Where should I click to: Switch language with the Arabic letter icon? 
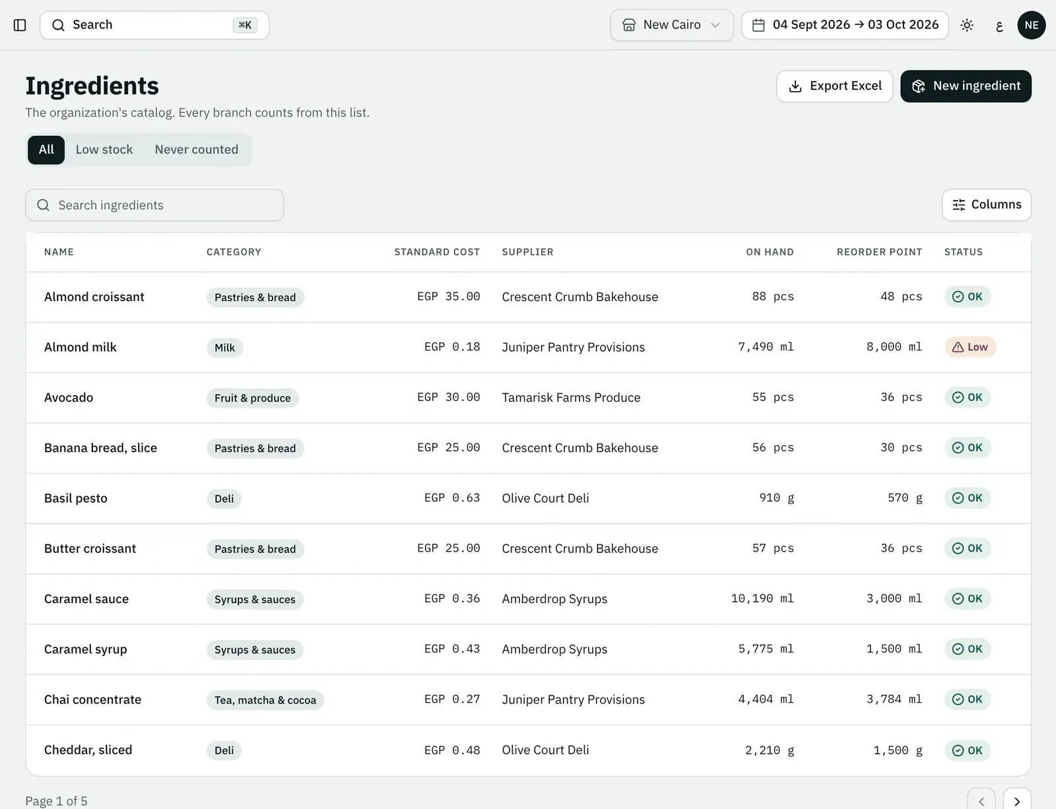tap(999, 25)
